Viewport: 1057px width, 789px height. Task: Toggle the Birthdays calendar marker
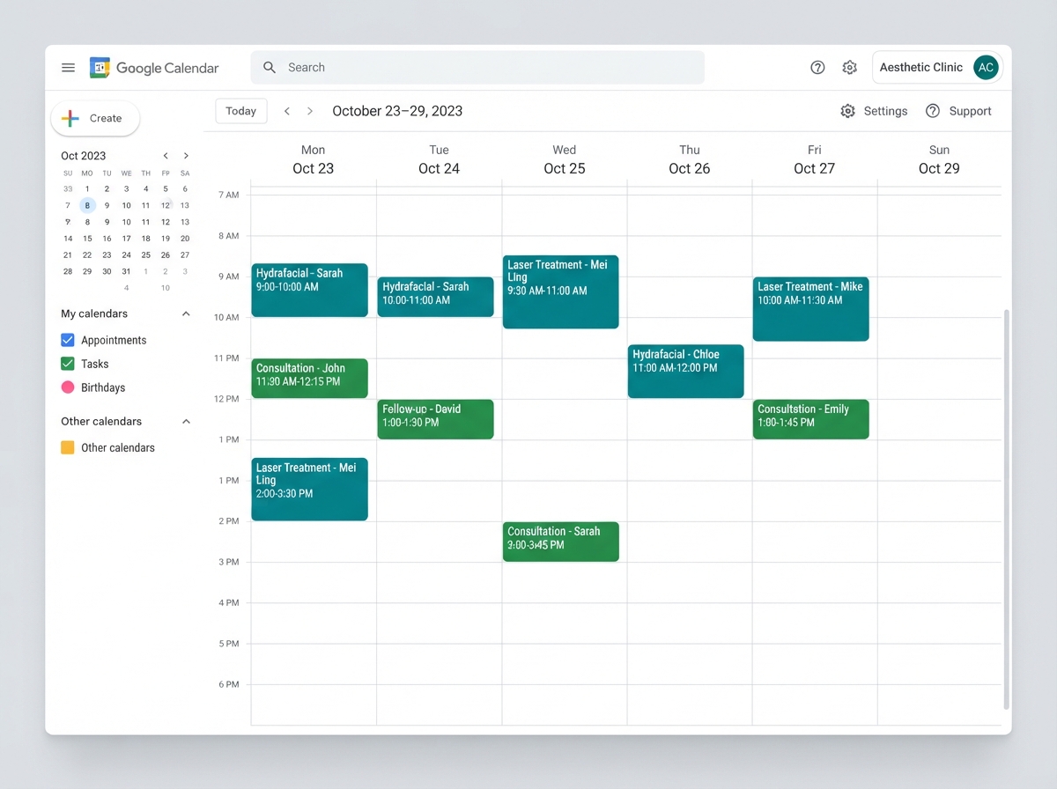pyautogui.click(x=68, y=387)
